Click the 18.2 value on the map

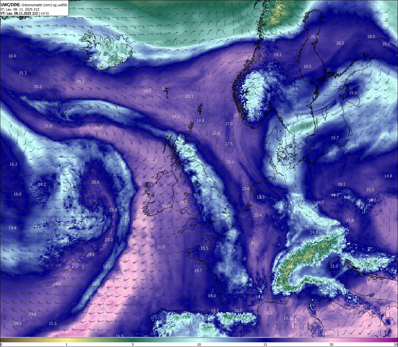[42, 185]
